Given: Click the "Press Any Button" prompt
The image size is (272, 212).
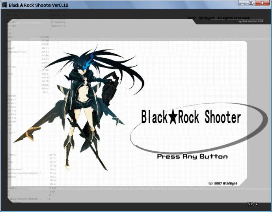Looking at the screenshot, I should [x=192, y=157].
